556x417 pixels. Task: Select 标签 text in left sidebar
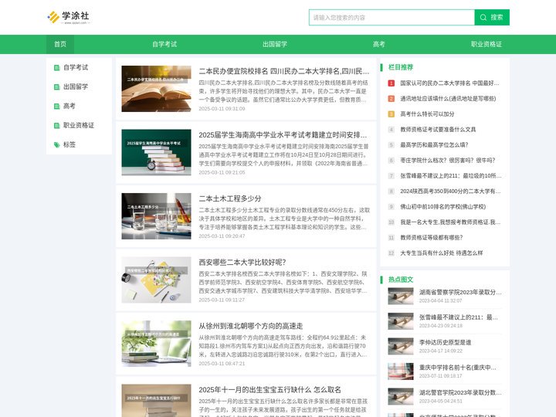click(69, 144)
